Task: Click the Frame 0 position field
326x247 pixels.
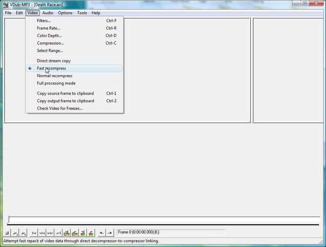Action: 171,232
